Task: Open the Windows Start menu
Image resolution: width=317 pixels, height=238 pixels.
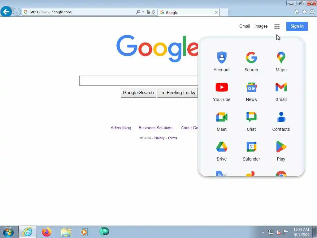Action: [8, 232]
